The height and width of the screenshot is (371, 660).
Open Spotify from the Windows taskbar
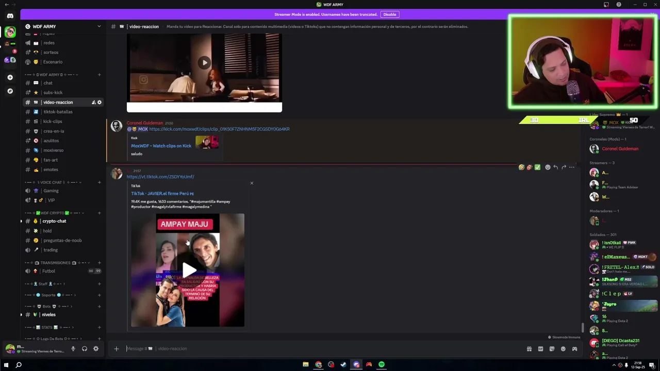pos(381,365)
